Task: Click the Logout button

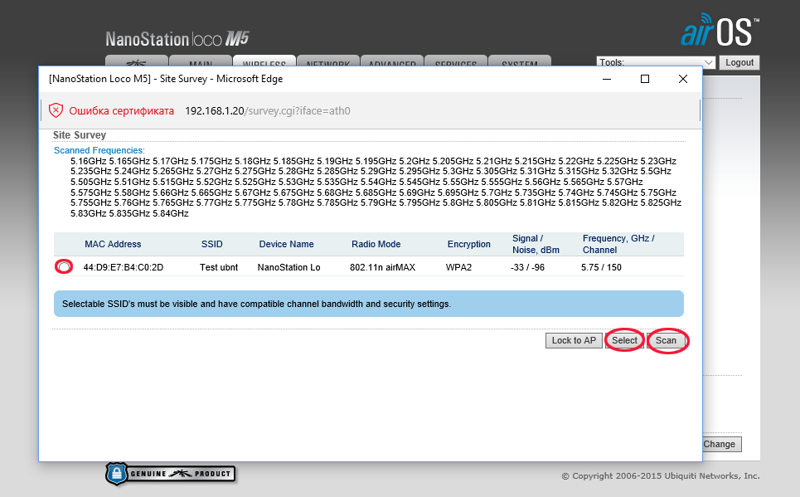Action: pyautogui.click(x=739, y=62)
